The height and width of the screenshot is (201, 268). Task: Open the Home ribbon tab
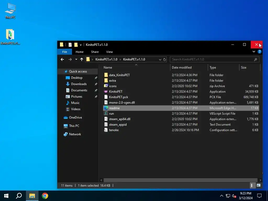click(x=80, y=52)
